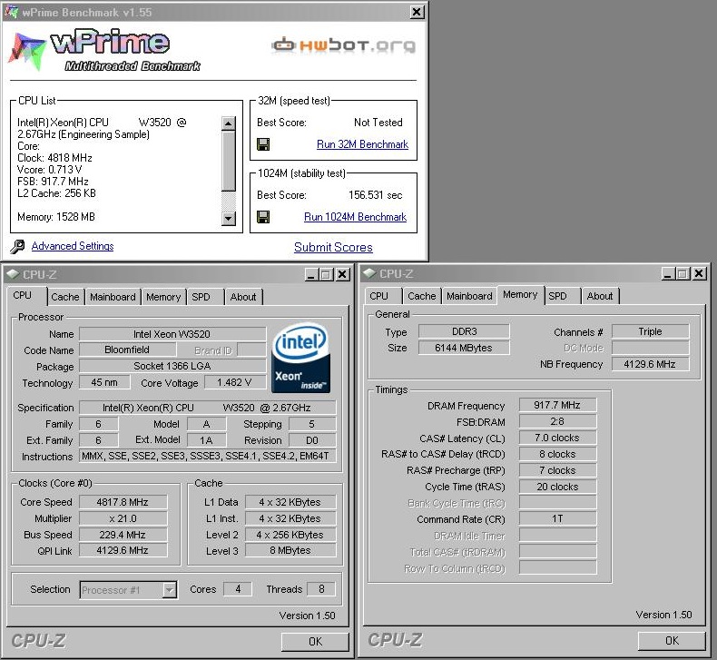The height and width of the screenshot is (660, 717).
Task: Click the memory Type DDR3 field
Action: click(x=464, y=331)
